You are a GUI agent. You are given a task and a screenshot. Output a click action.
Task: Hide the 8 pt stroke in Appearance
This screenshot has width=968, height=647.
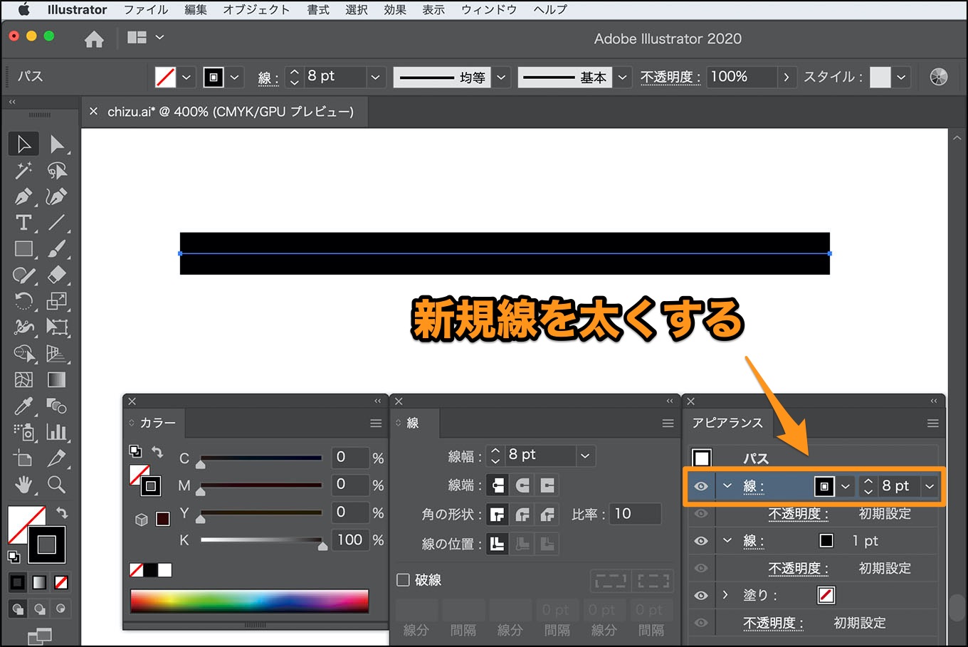point(701,487)
